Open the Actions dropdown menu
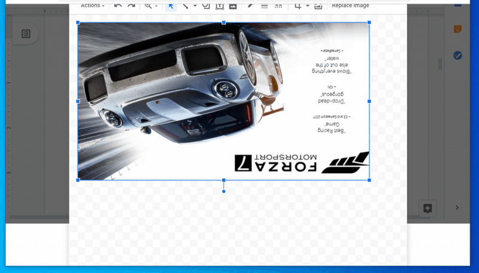Viewport: 479px width, 273px height. (x=93, y=5)
